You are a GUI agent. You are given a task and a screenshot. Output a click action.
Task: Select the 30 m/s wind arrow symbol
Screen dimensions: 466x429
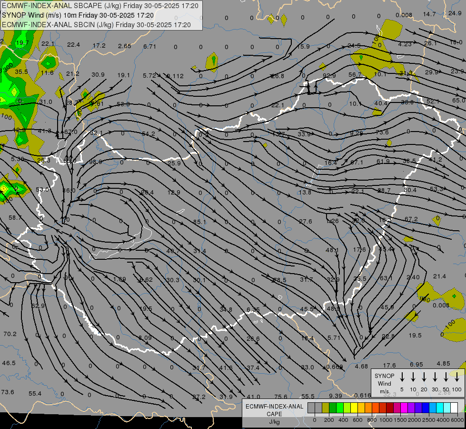[435, 377]
